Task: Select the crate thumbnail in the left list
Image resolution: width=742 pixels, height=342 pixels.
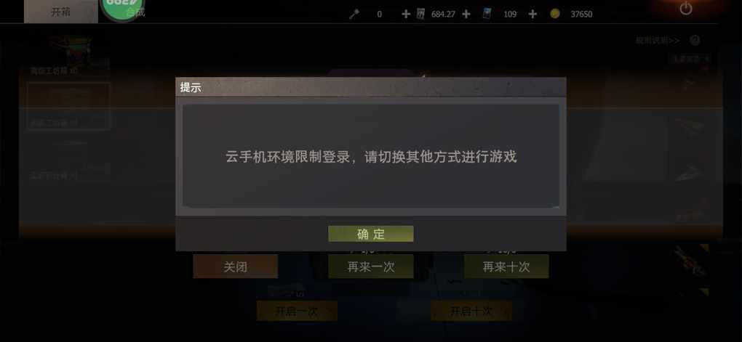Action: click(x=71, y=51)
